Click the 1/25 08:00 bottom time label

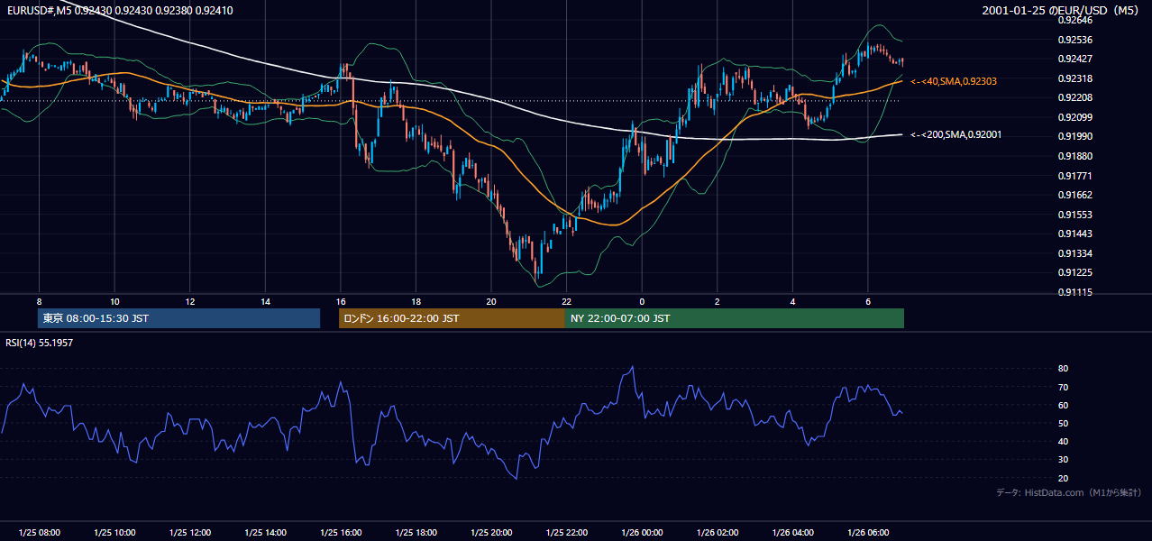tap(39, 532)
